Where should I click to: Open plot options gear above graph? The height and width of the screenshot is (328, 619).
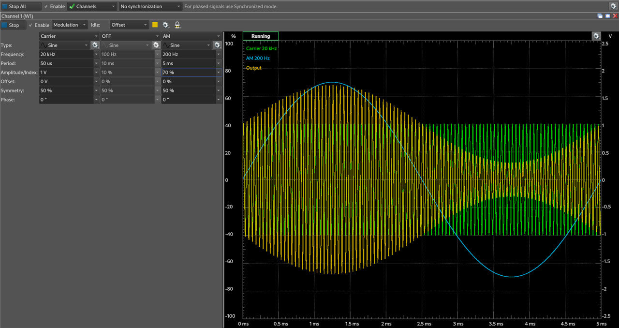[596, 36]
